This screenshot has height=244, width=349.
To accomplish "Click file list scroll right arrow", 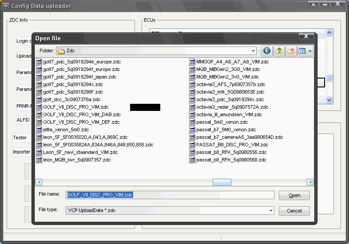I will coord(310,182).
